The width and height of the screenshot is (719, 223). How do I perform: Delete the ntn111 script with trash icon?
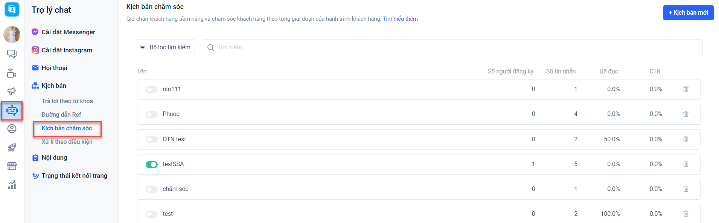point(685,89)
